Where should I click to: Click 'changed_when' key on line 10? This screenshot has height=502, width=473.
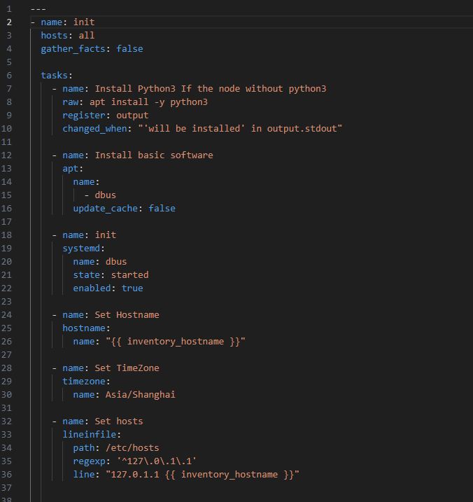click(94, 129)
